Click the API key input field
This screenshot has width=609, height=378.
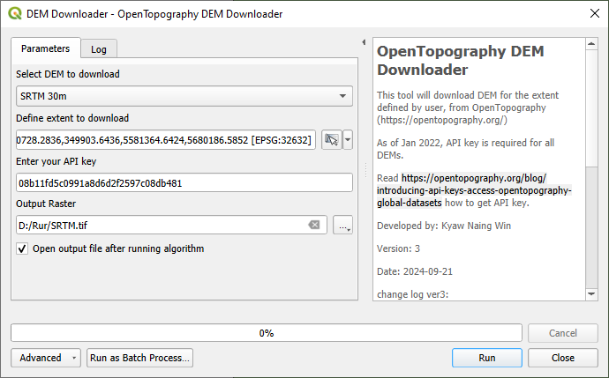coord(184,182)
